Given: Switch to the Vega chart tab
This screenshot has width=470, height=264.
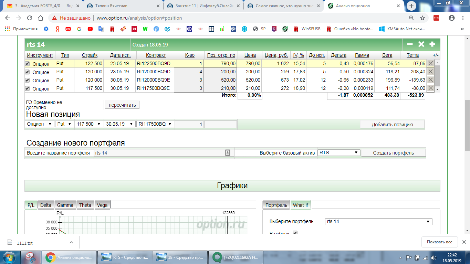Looking at the screenshot, I should pos(102,205).
